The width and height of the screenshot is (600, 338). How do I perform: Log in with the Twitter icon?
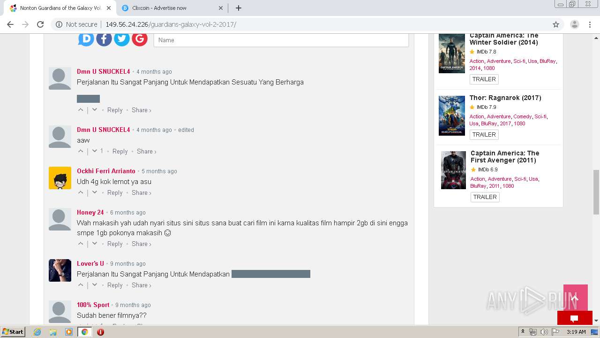click(x=122, y=38)
